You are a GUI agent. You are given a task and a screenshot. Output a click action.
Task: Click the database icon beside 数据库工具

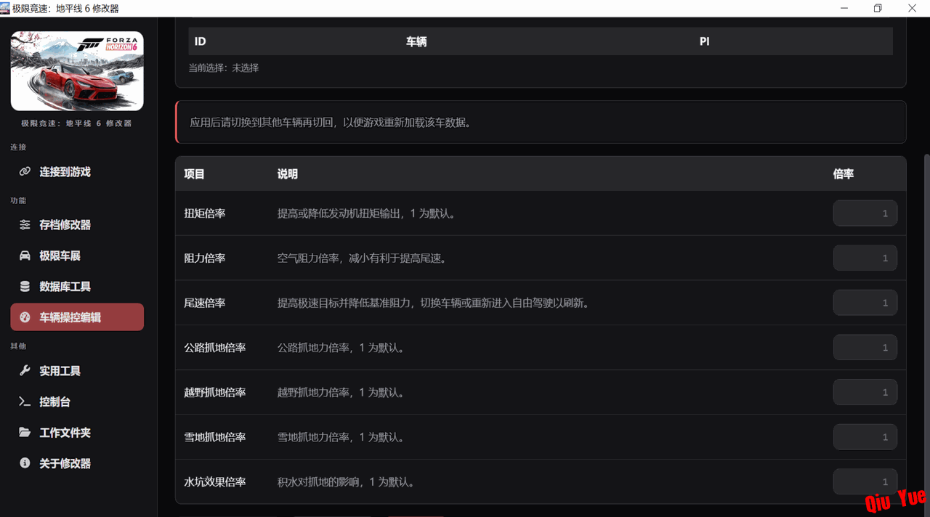tap(25, 287)
